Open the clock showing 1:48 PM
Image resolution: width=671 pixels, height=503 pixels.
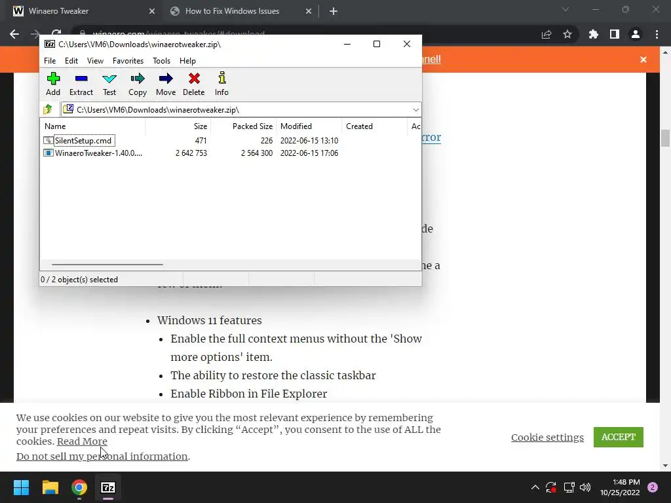coord(620,487)
